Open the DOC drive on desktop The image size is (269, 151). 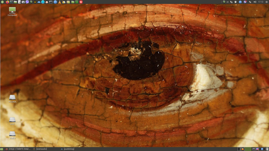click(x=12, y=121)
